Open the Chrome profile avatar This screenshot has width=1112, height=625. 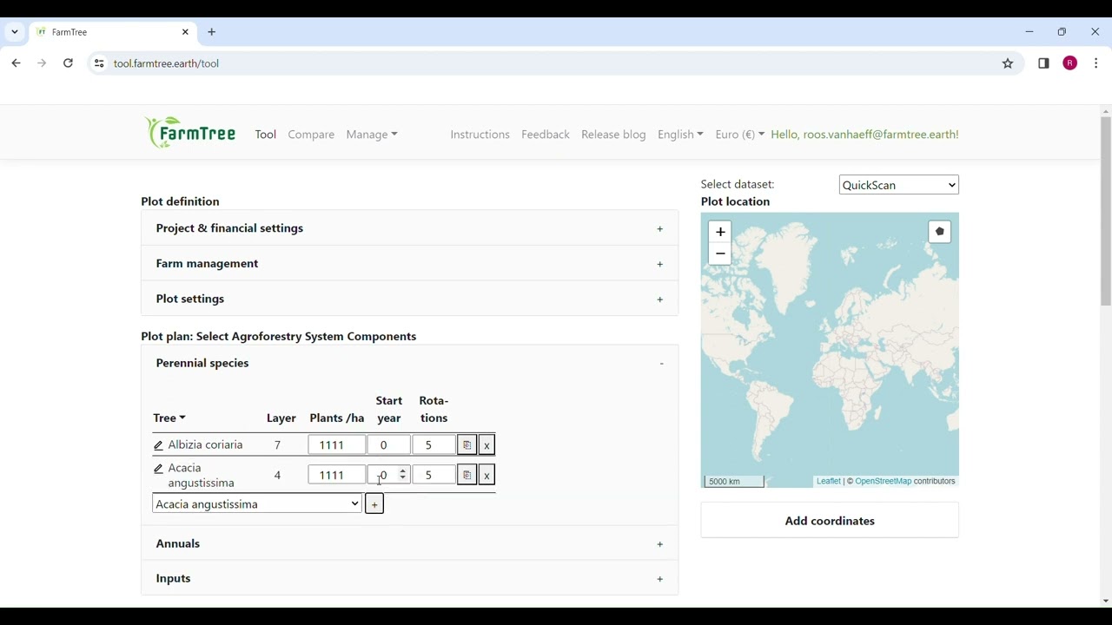pyautogui.click(x=1070, y=63)
